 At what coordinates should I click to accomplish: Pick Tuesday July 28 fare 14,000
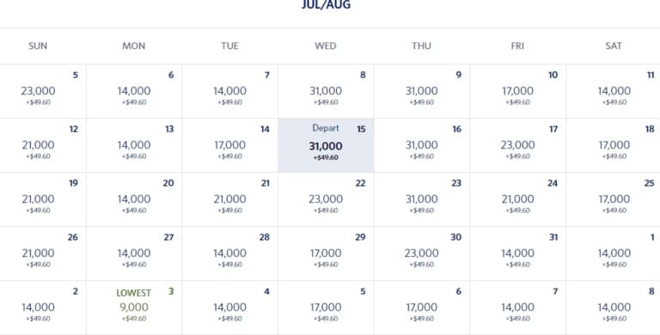pos(229,253)
